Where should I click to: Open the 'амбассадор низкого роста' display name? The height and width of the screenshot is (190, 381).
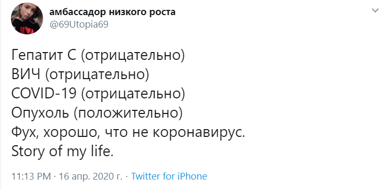pyautogui.click(x=112, y=12)
